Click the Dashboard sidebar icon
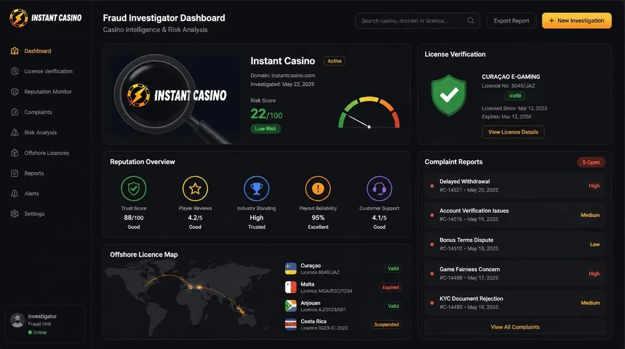The image size is (625, 349). click(14, 51)
